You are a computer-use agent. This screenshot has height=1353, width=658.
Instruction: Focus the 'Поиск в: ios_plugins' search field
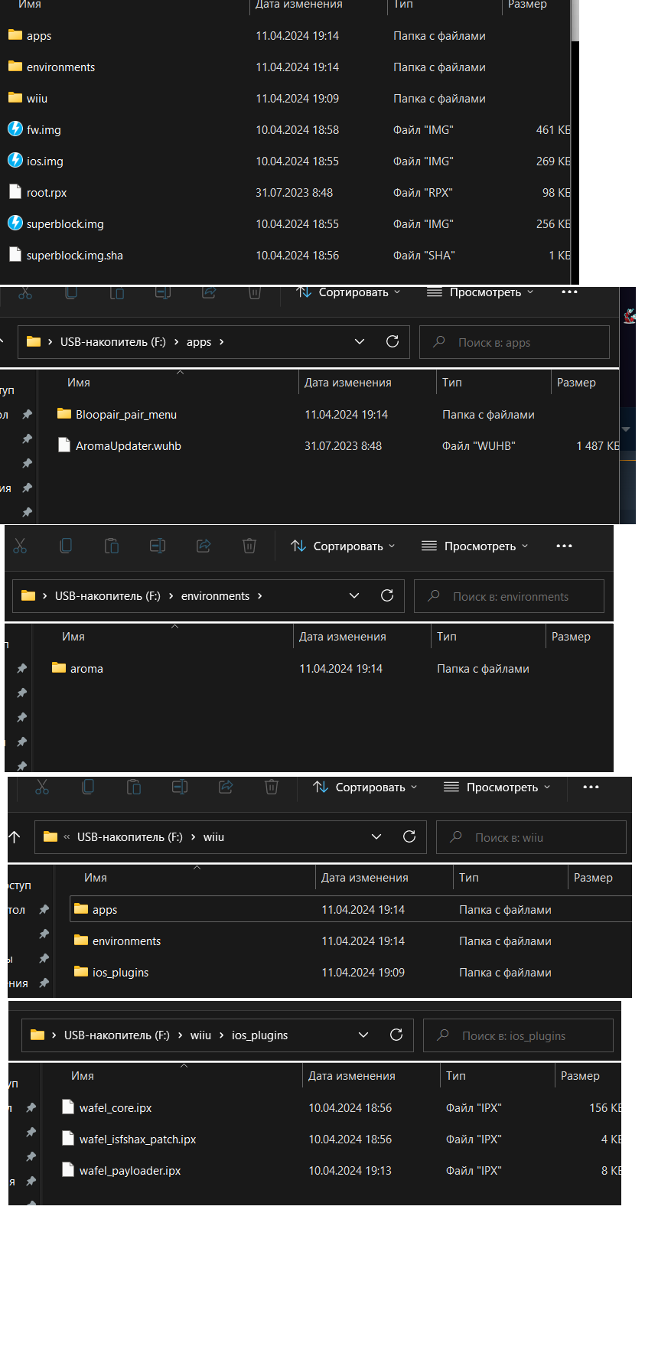518,1035
